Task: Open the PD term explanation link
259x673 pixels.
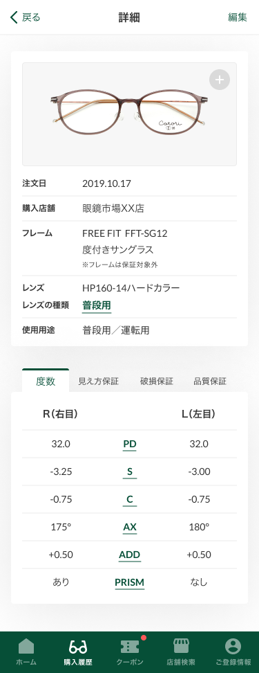Action: [x=130, y=445]
